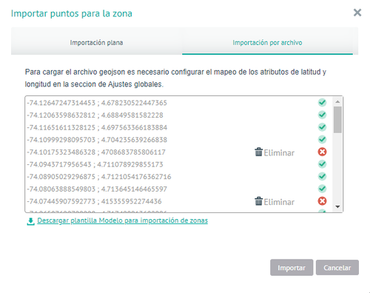Click the geojson instruction paragraph
Screen dimensions: 370x293
[x=175, y=78]
